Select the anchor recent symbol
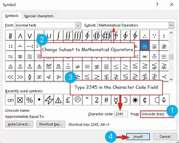This screenshot has height=143, width=179. coord(164,100)
